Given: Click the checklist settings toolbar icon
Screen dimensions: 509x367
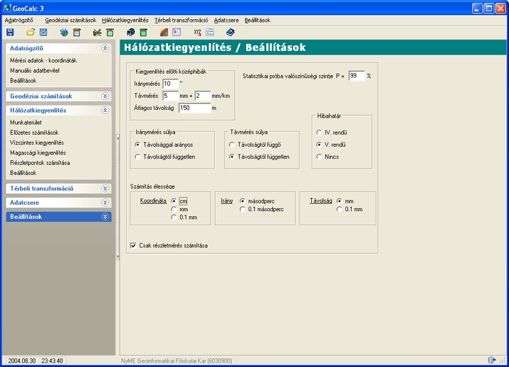Looking at the screenshot, I should 210,32.
